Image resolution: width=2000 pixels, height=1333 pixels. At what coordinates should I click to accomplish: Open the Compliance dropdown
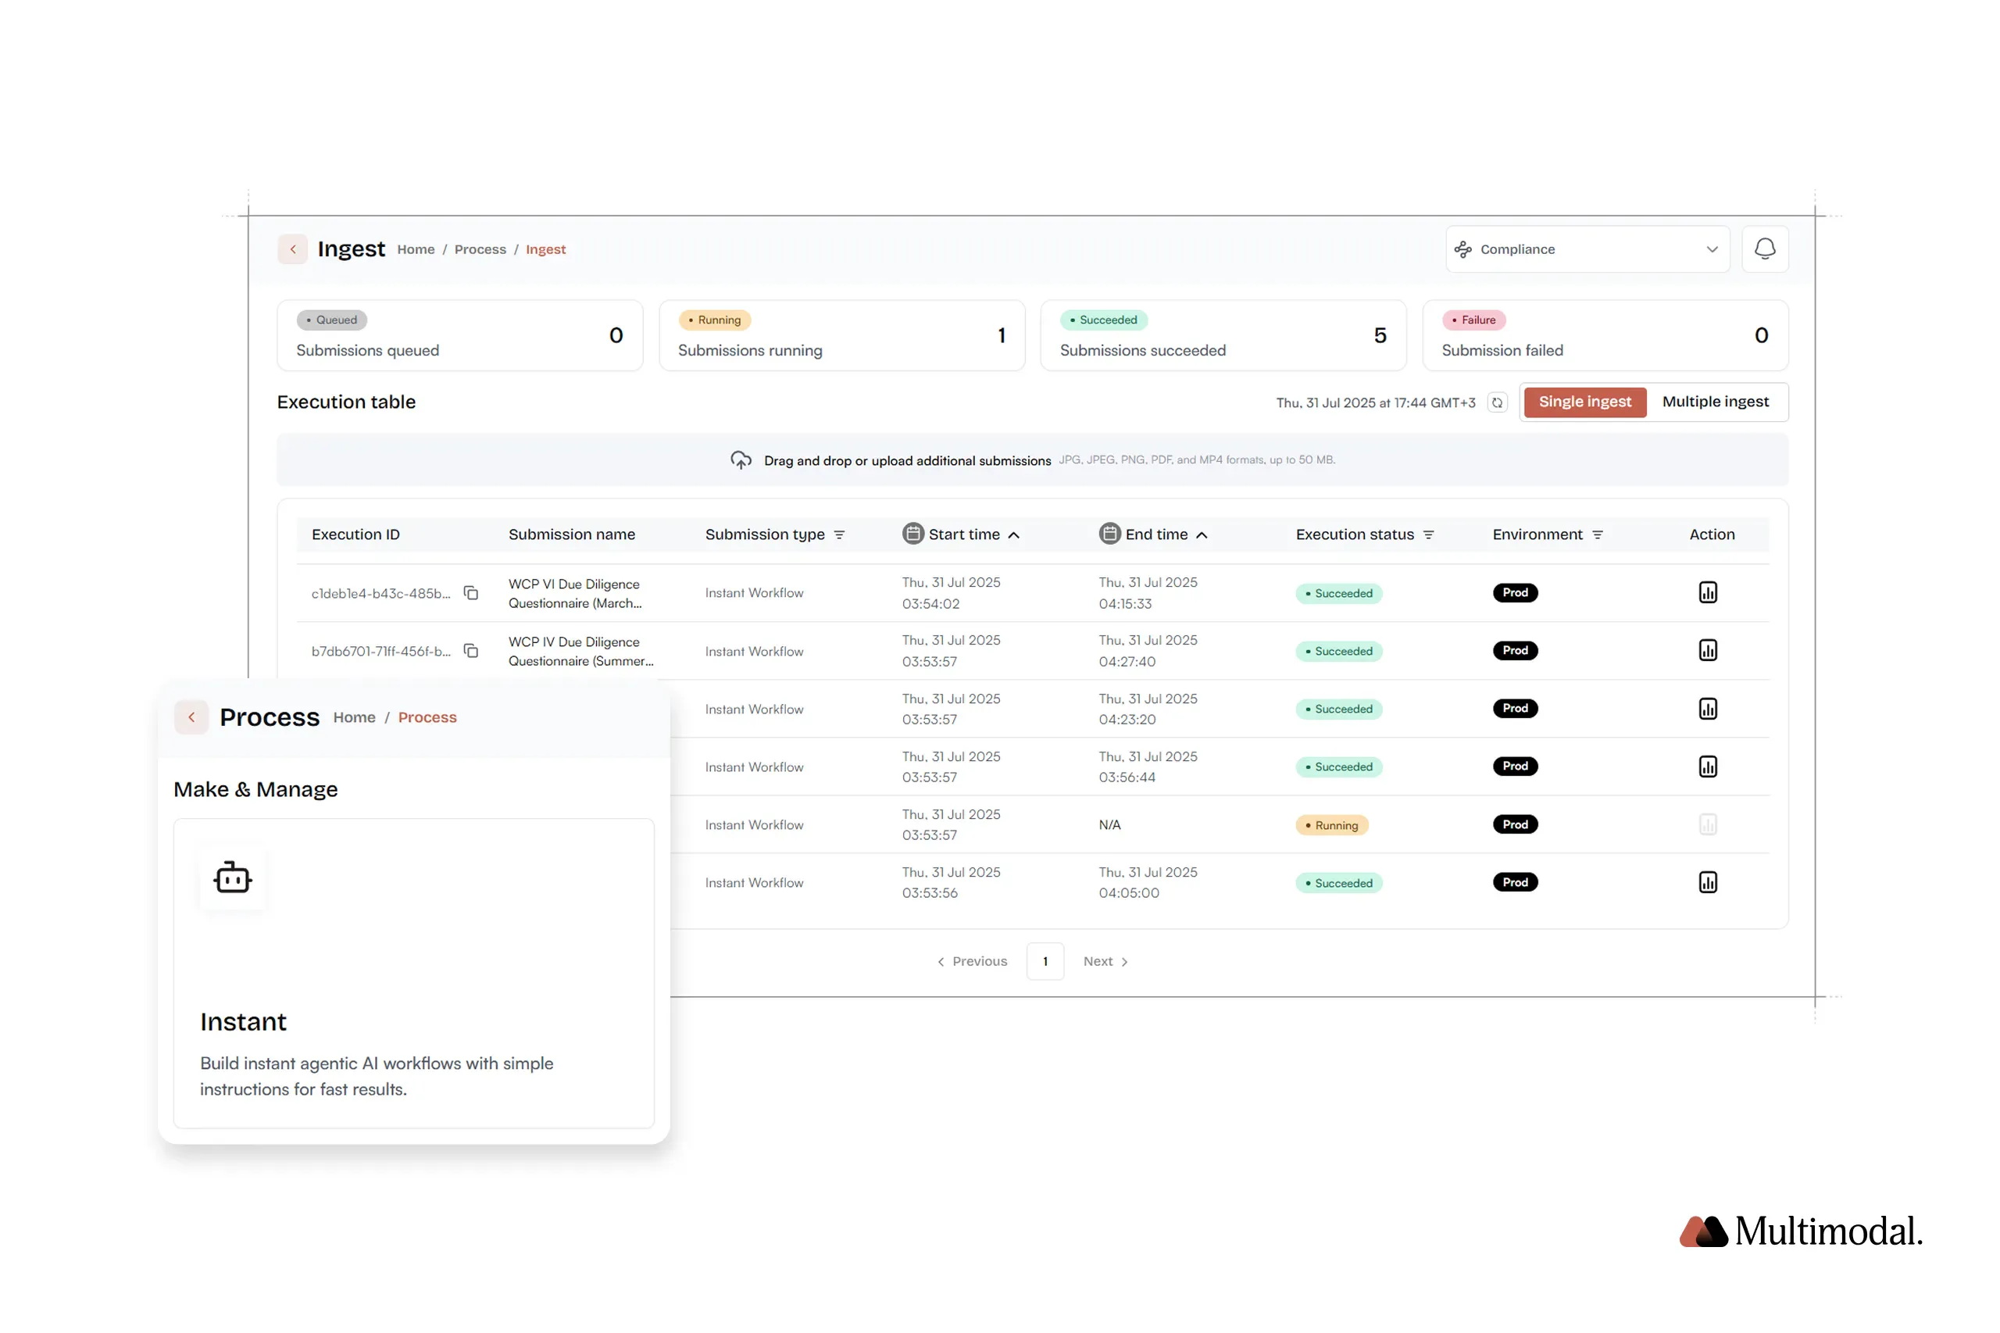tap(1587, 249)
